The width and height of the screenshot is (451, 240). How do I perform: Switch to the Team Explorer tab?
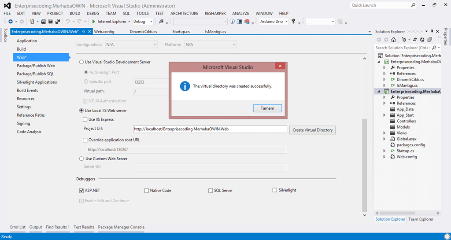pos(421,219)
